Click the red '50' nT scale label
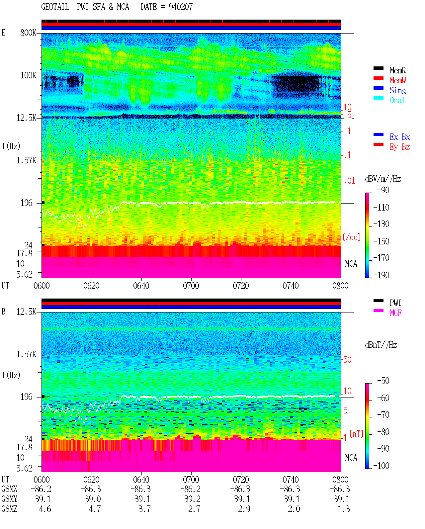425x529 pixels. [347, 359]
